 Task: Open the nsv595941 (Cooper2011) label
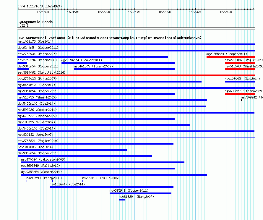(x=129, y=190)
